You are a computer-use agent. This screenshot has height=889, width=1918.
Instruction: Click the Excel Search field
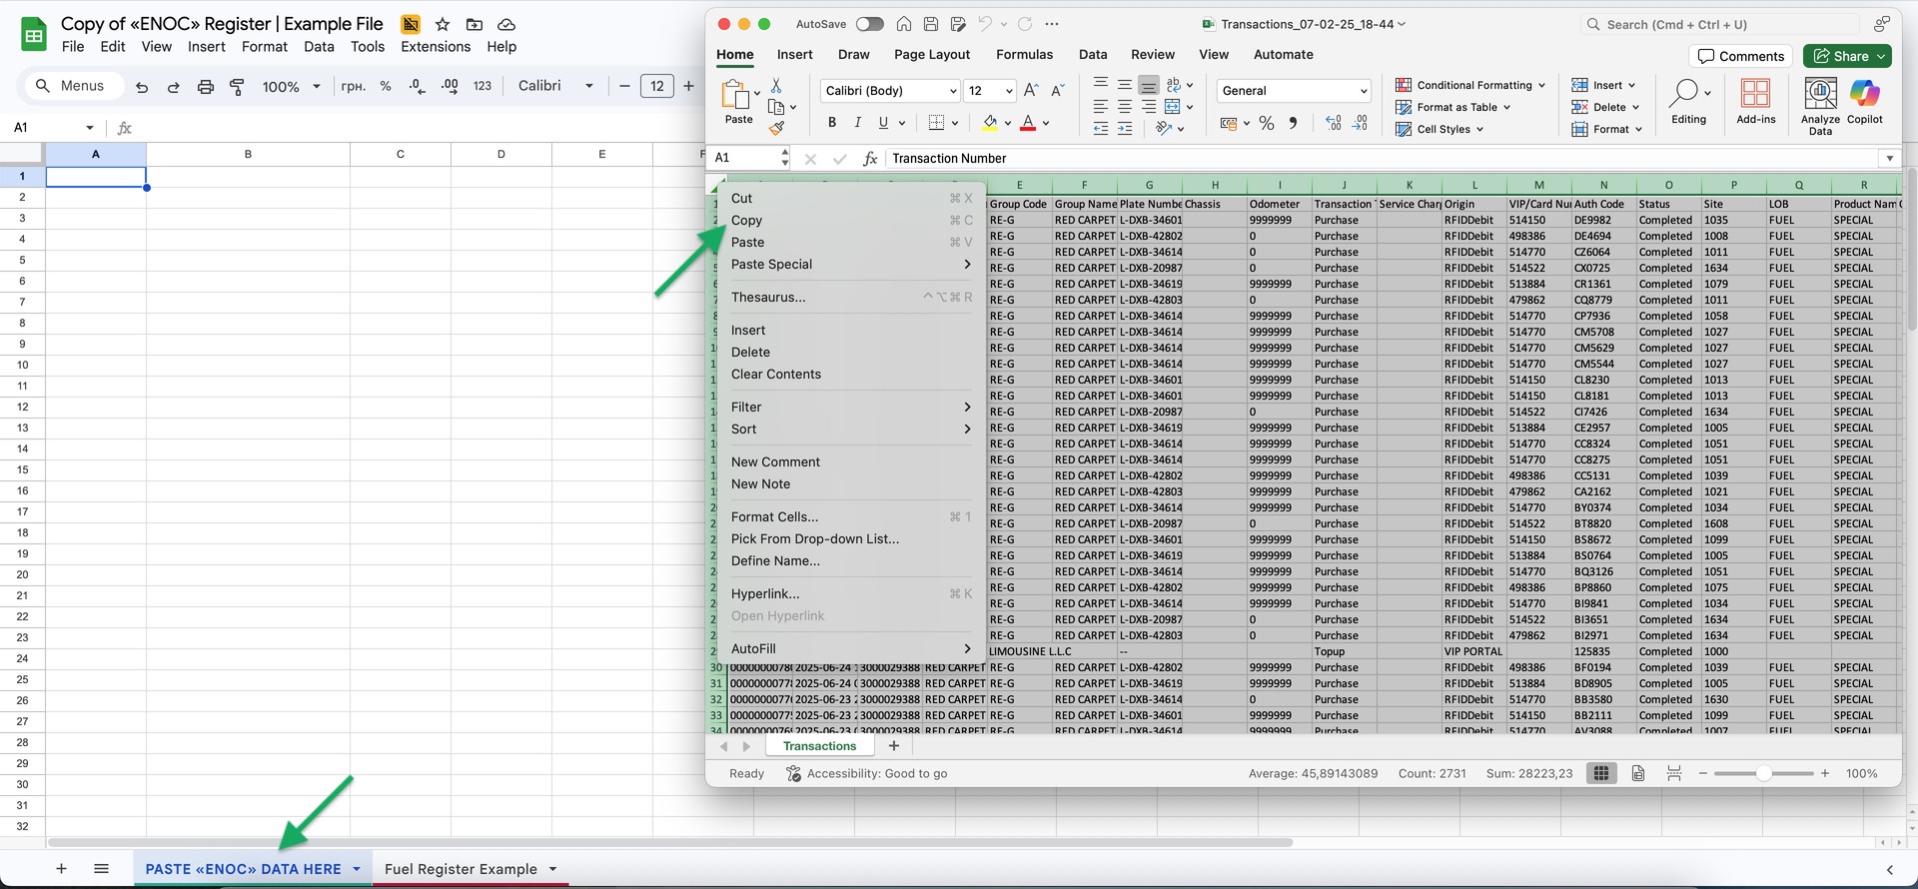click(x=1720, y=24)
